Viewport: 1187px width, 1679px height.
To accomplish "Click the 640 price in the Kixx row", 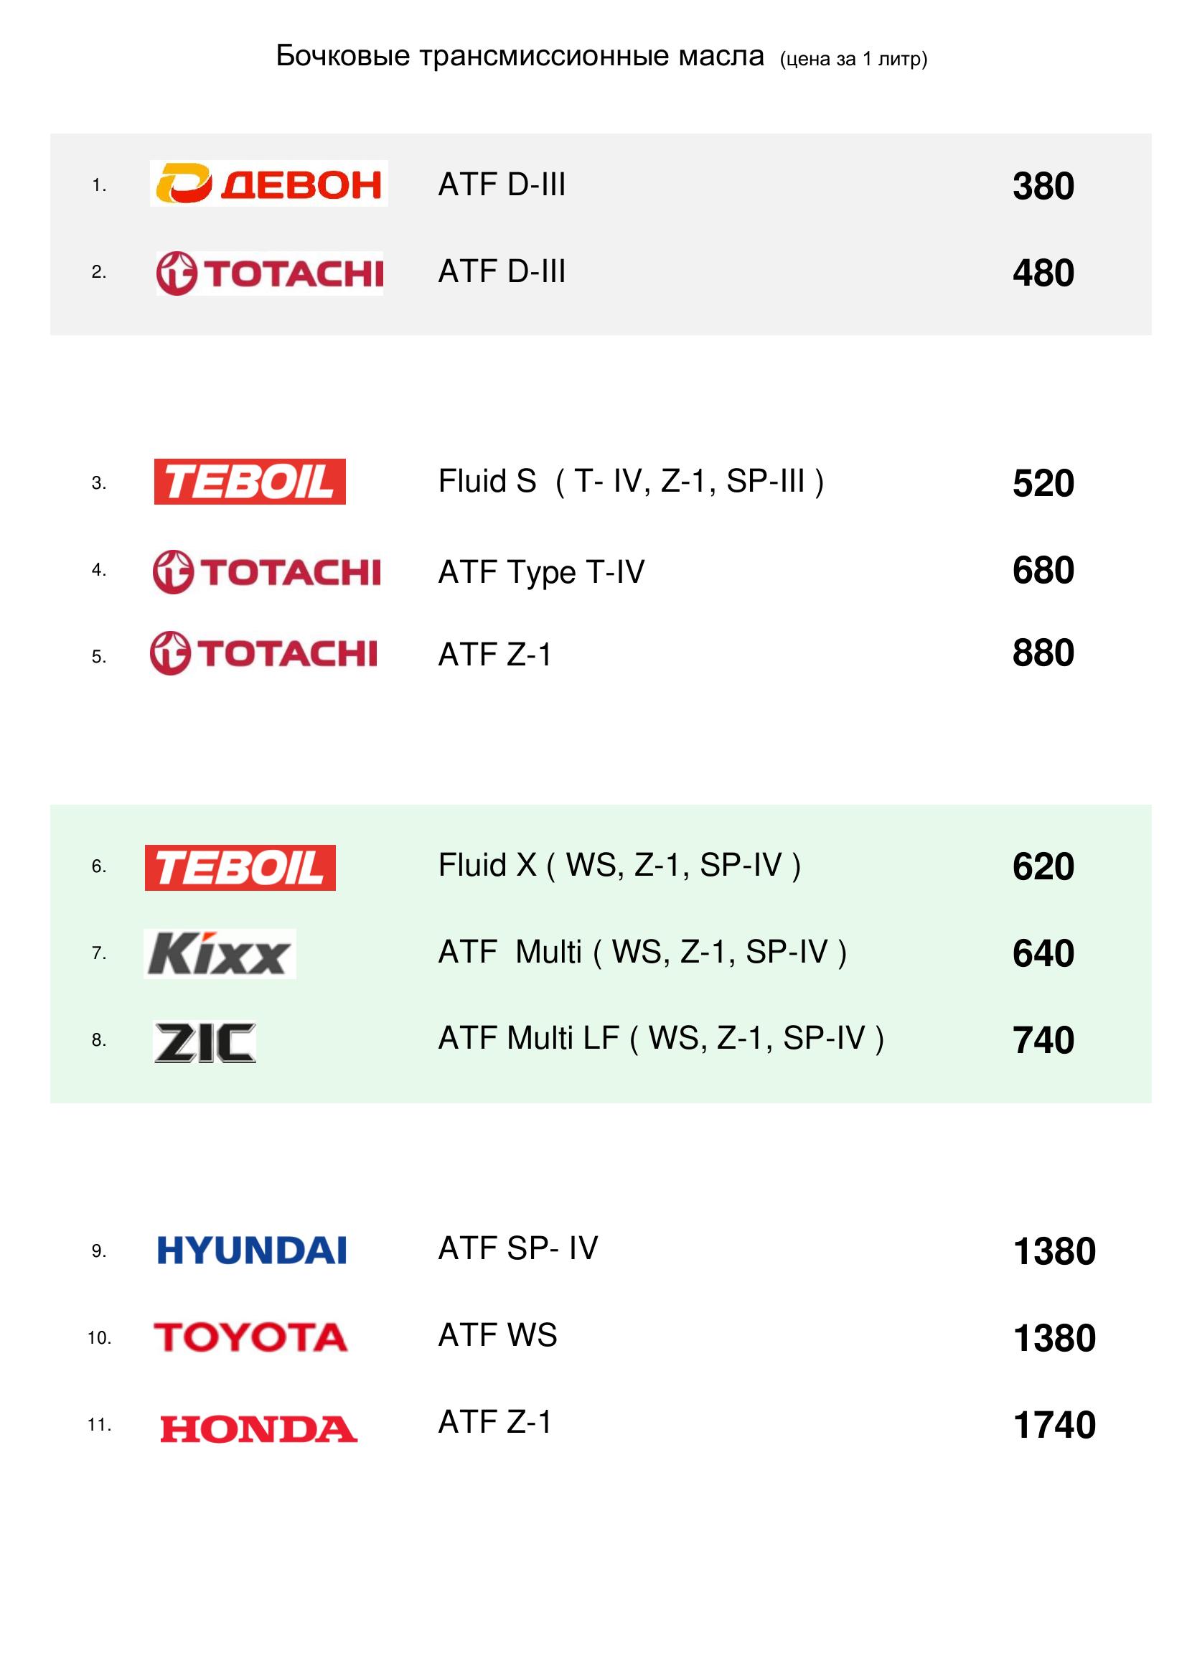I will click(x=1043, y=953).
